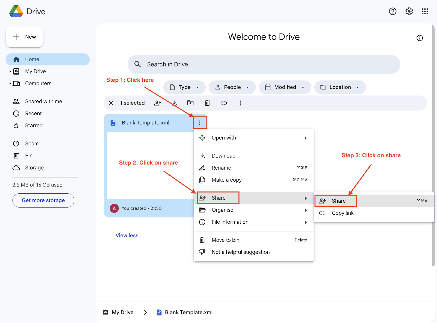Click the New button
437x323 pixels.
(x=25, y=37)
